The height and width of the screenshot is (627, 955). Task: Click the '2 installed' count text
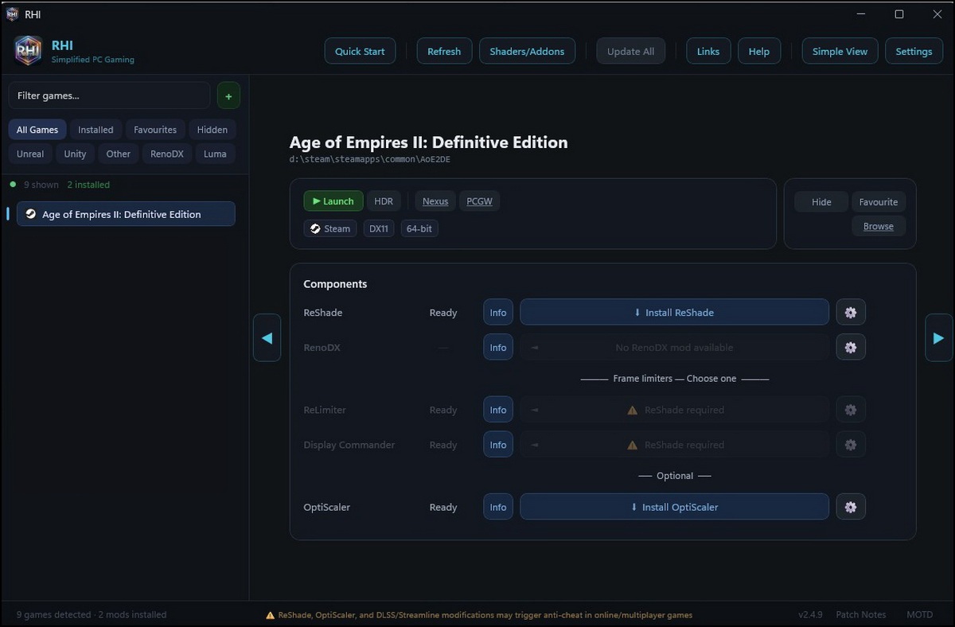coord(88,185)
